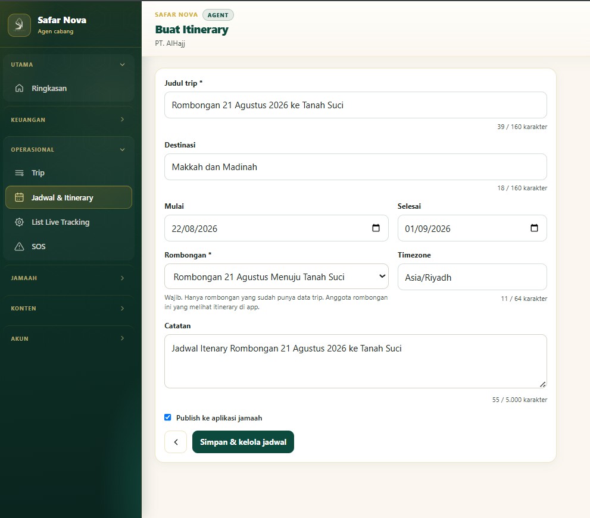Image resolution: width=590 pixels, height=518 pixels.
Task: Click the Safar Nova logo icon
Action: point(19,25)
